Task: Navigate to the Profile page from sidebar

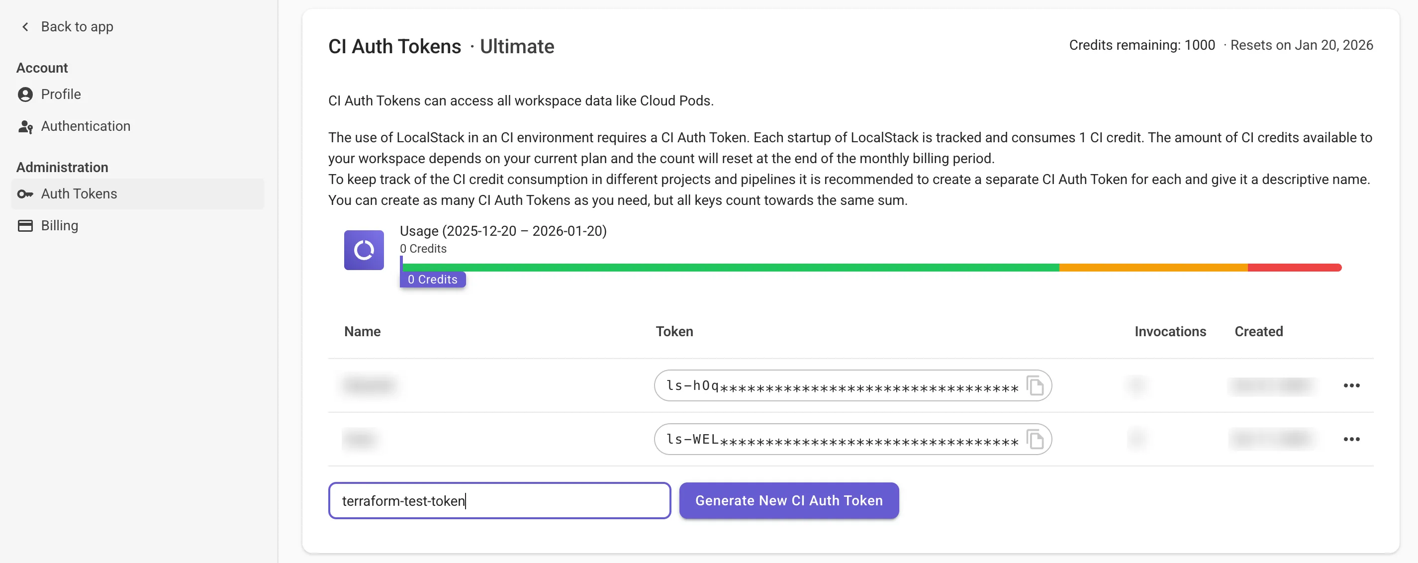Action: click(61, 94)
